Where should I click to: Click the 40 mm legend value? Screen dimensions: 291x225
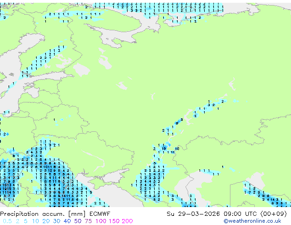(67, 221)
